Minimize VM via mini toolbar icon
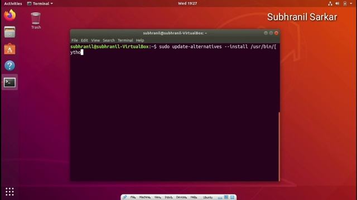This screenshot has width=357, height=200. pos(220,198)
